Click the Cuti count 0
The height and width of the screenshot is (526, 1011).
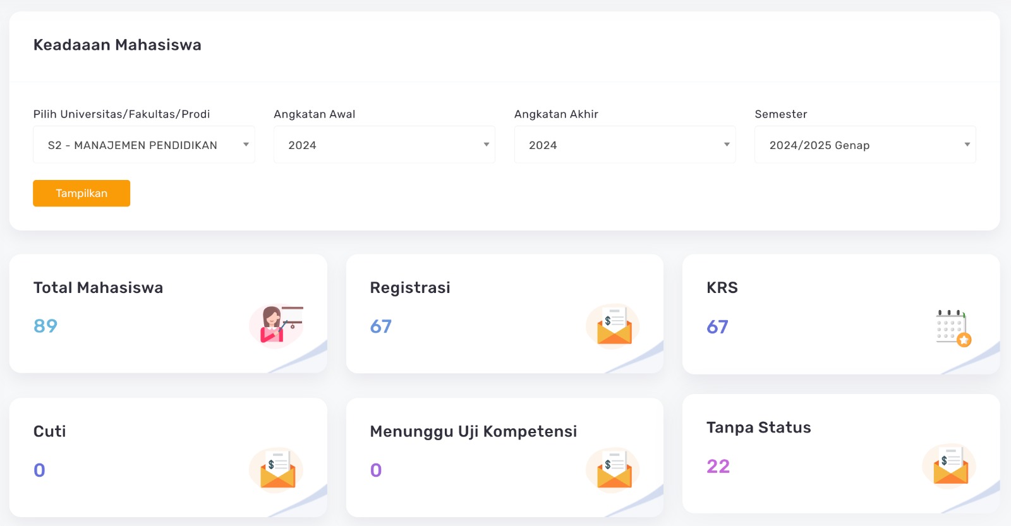39,470
